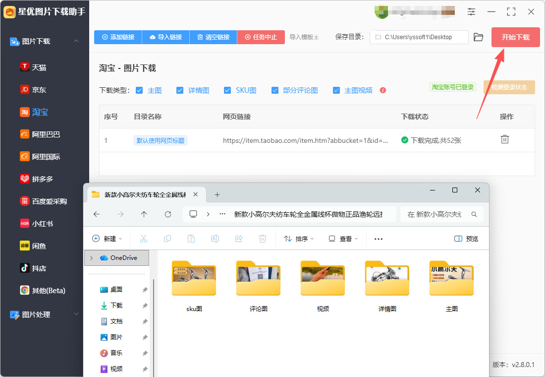Toggle the Explorer preview pane (预览)

tap(466, 239)
